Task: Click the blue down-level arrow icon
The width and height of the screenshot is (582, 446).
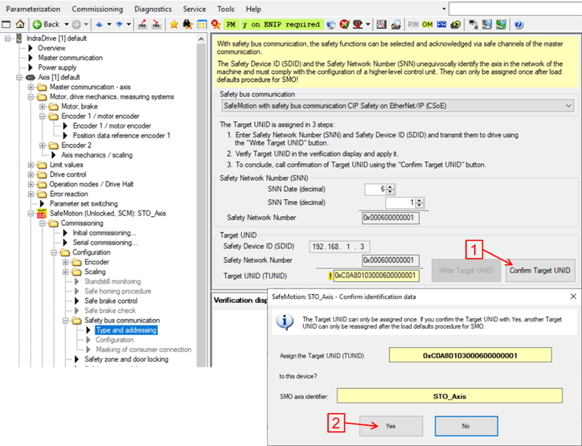Action: (119, 24)
